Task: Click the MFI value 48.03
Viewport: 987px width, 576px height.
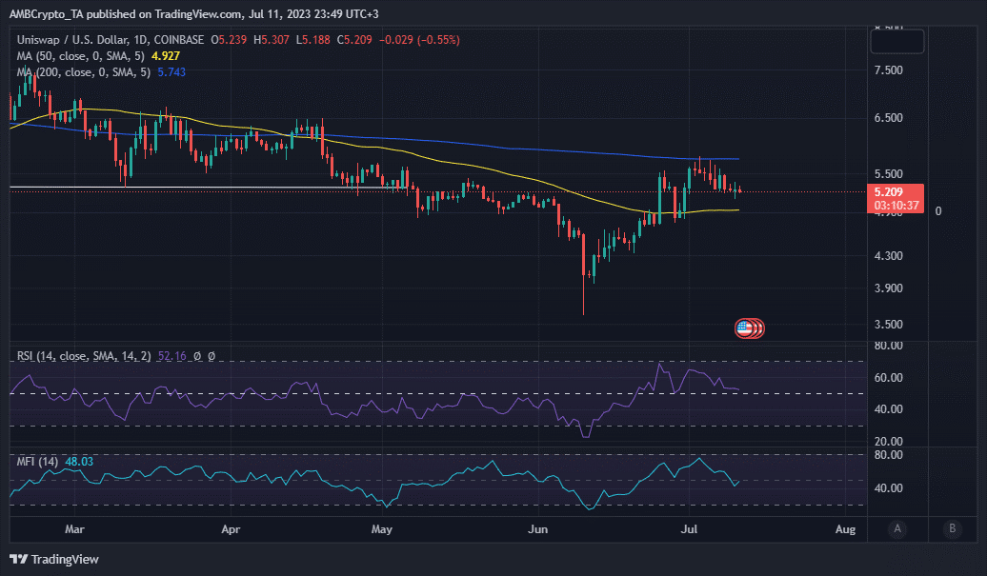Action: [79, 462]
